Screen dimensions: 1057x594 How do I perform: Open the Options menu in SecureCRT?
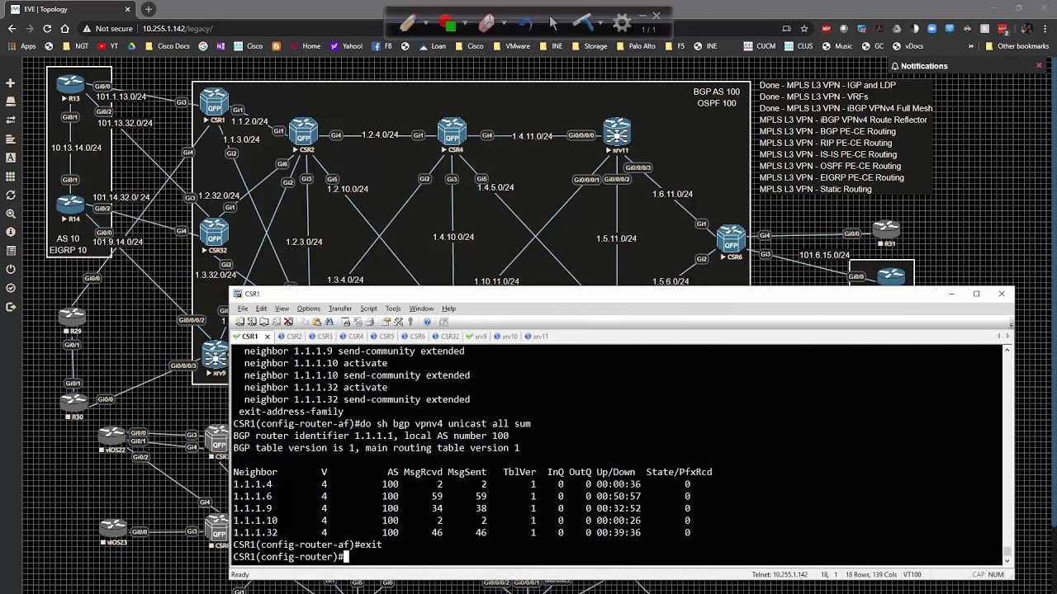(x=309, y=309)
